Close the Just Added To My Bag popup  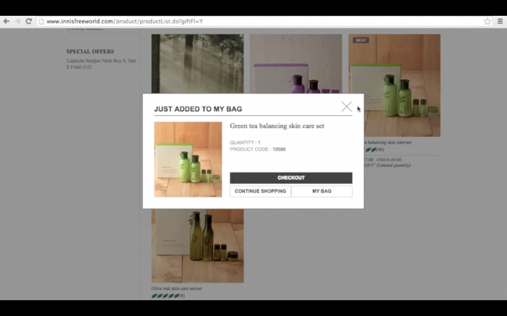coord(347,107)
